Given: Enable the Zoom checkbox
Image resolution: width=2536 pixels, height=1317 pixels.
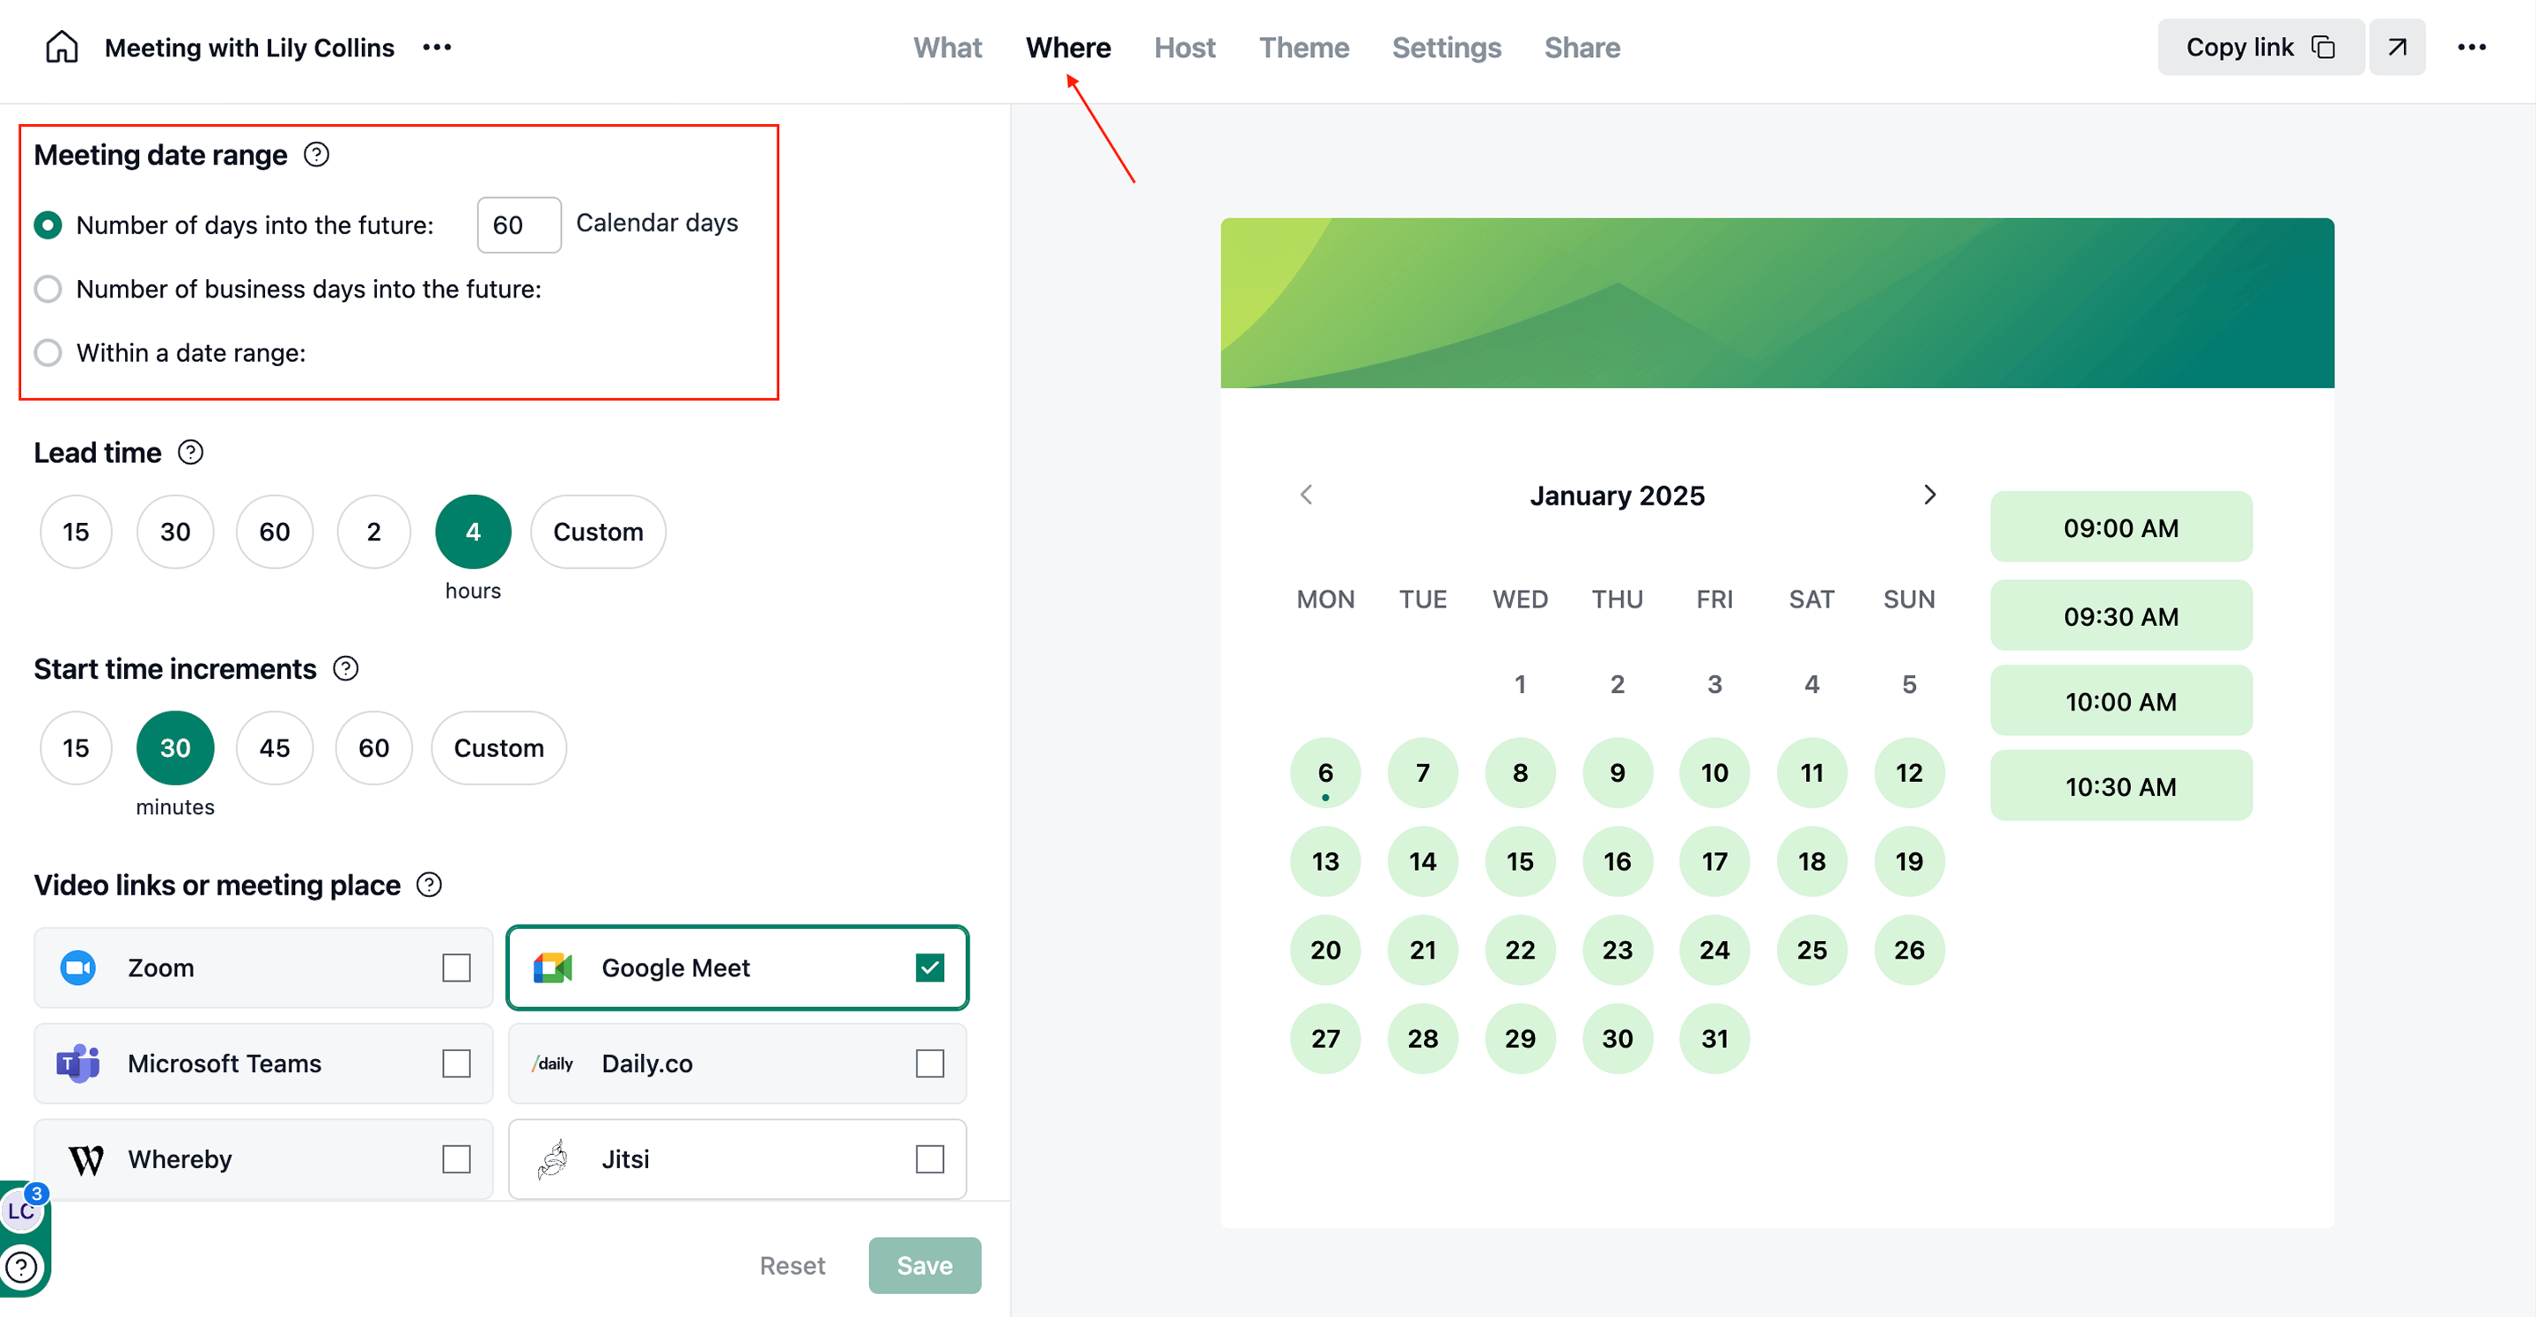Looking at the screenshot, I should (456, 968).
